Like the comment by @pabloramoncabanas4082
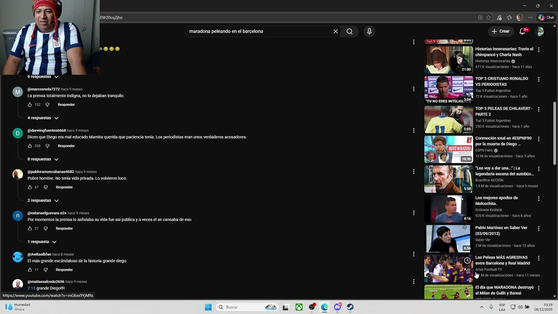 pyautogui.click(x=30, y=187)
